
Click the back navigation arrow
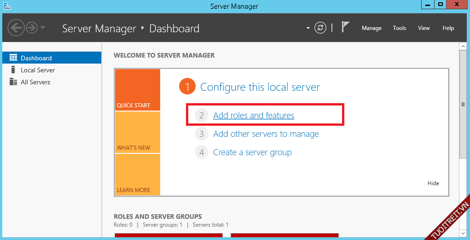[x=16, y=28]
